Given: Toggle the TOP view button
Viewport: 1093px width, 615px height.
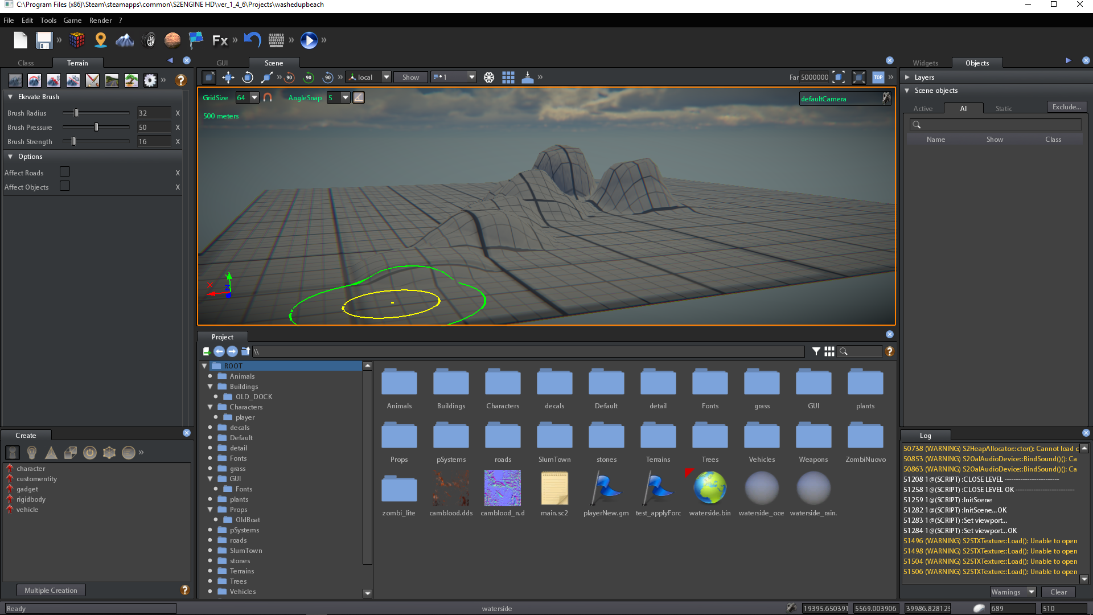Looking at the screenshot, I should click(878, 77).
